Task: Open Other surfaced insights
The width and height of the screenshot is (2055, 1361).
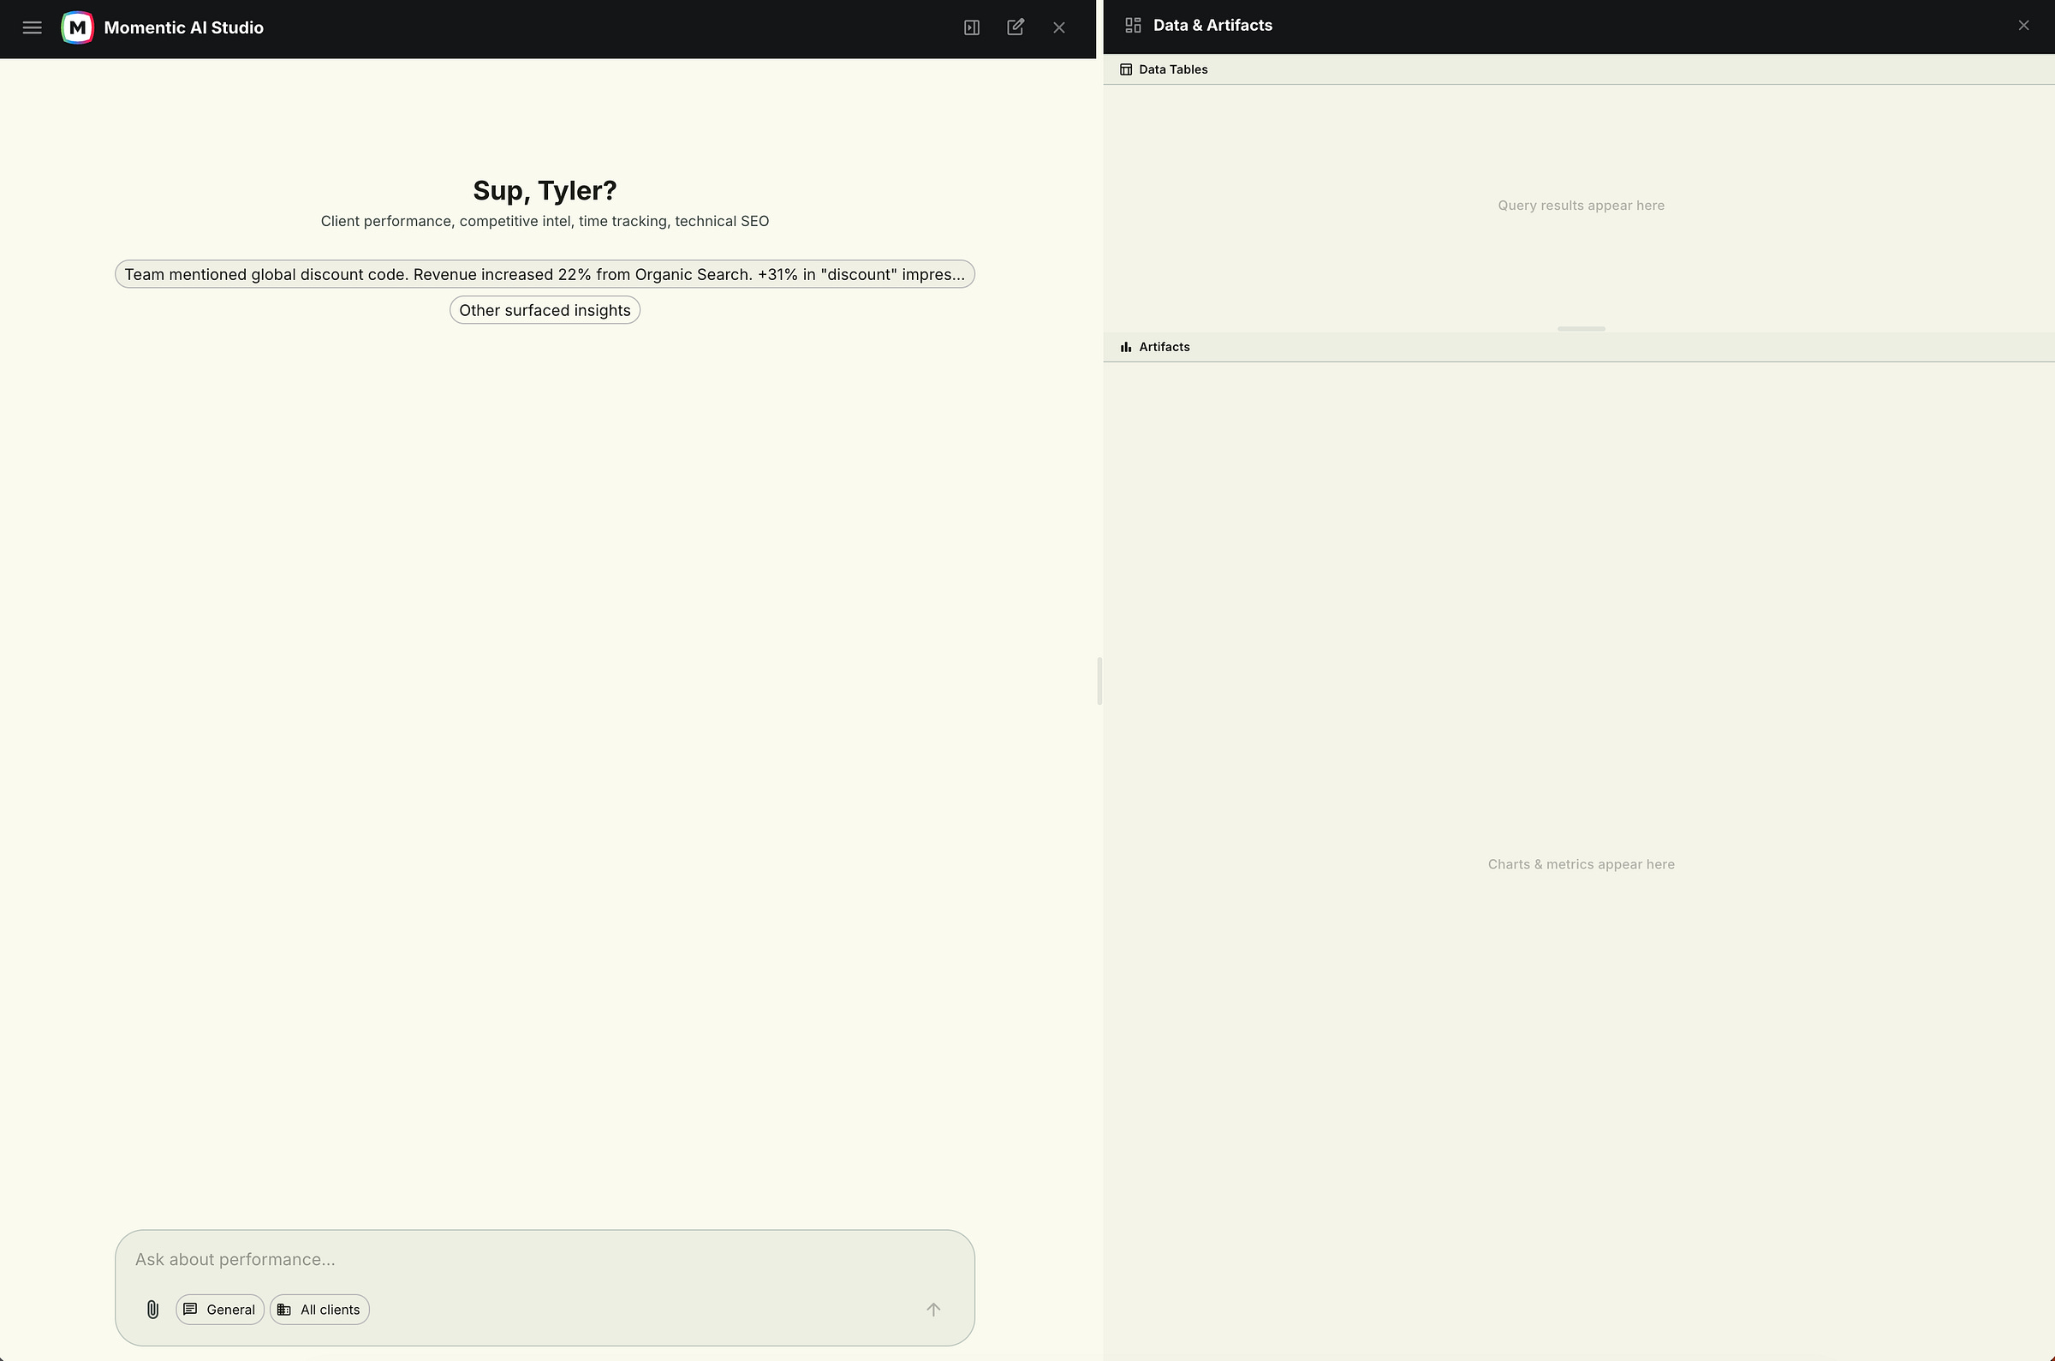Action: click(545, 310)
